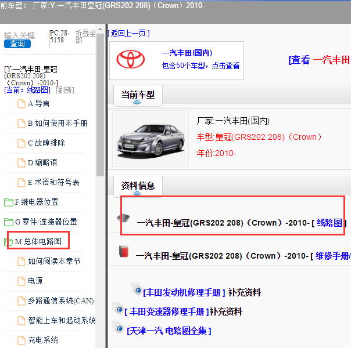Click the Toyota logo icon
Viewport: 351px width, 348px height.
pyautogui.click(x=131, y=59)
